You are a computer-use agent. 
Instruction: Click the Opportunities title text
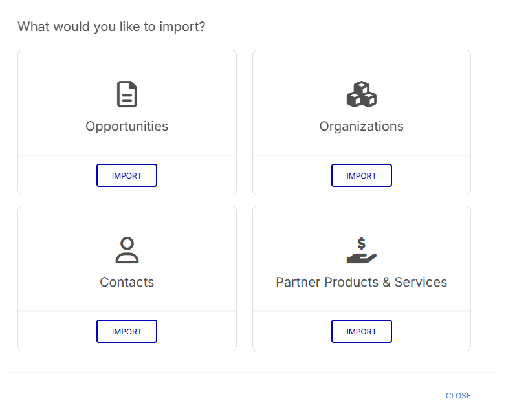point(127,126)
